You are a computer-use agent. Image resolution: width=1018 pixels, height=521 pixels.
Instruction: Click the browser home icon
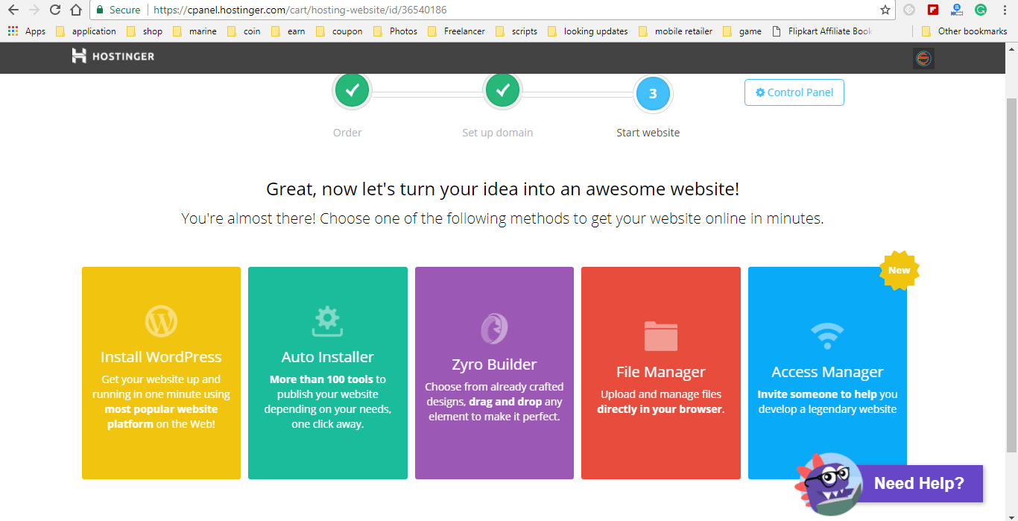(x=75, y=10)
